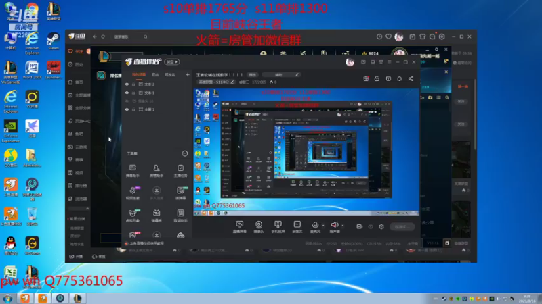Click the record video camera icon
This screenshot has height=304, width=542.
[x=360, y=226]
